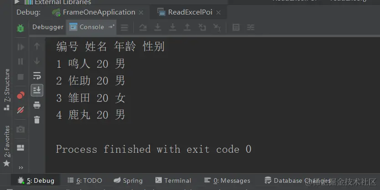The height and width of the screenshot is (190, 380).
Task: Expand the External Libraries tree node
Action: click(x=17, y=2)
